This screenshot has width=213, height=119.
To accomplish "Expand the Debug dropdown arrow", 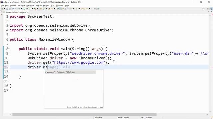I will (x=22, y=9).
